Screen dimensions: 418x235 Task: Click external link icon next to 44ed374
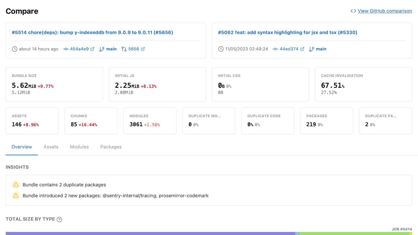[x=302, y=49]
